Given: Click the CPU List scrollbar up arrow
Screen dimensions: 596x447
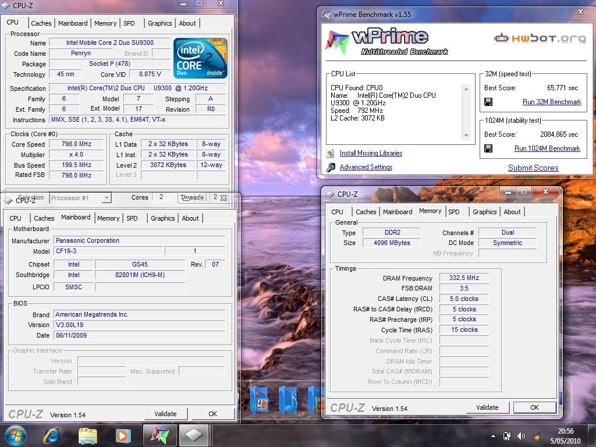Looking at the screenshot, I should tap(466, 88).
